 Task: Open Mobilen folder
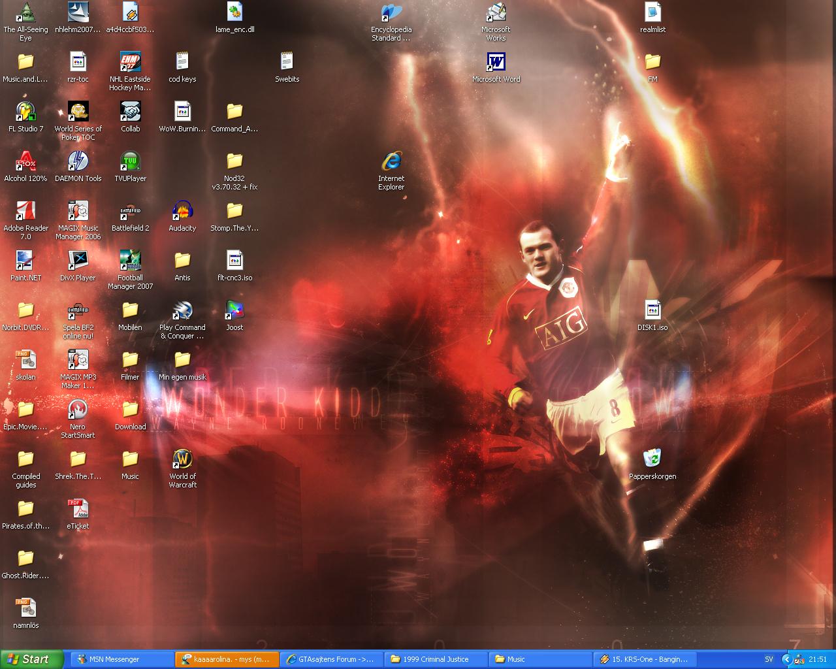(x=130, y=311)
